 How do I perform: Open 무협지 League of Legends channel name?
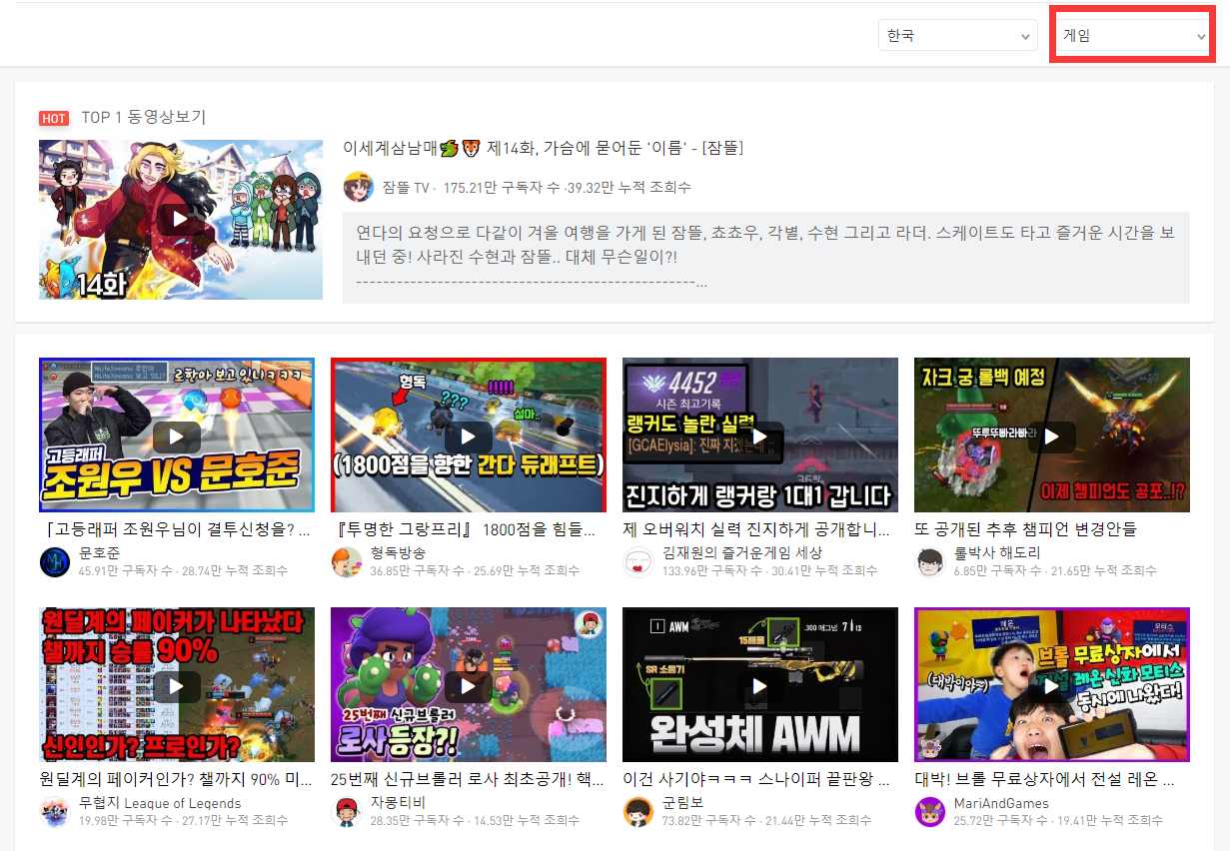(x=160, y=803)
